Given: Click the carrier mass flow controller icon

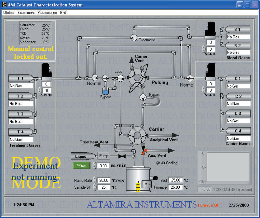Looking at the screenshot, I should [x=210, y=72].
